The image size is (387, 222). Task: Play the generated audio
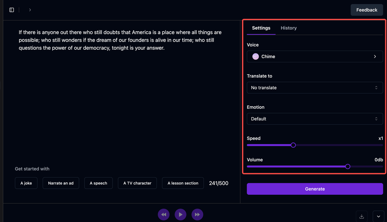180,214
